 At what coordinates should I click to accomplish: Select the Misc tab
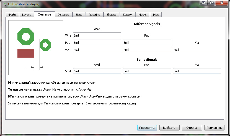[x=156, y=15]
